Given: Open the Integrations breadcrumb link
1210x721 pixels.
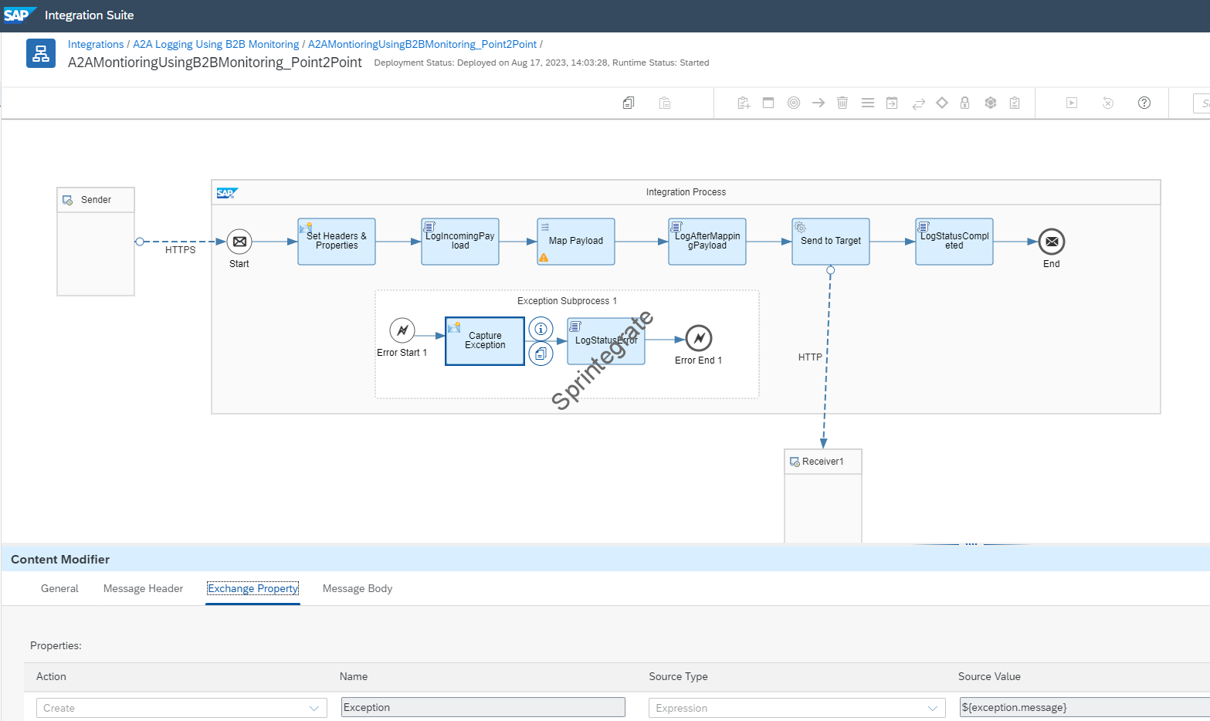Looking at the screenshot, I should click(96, 44).
